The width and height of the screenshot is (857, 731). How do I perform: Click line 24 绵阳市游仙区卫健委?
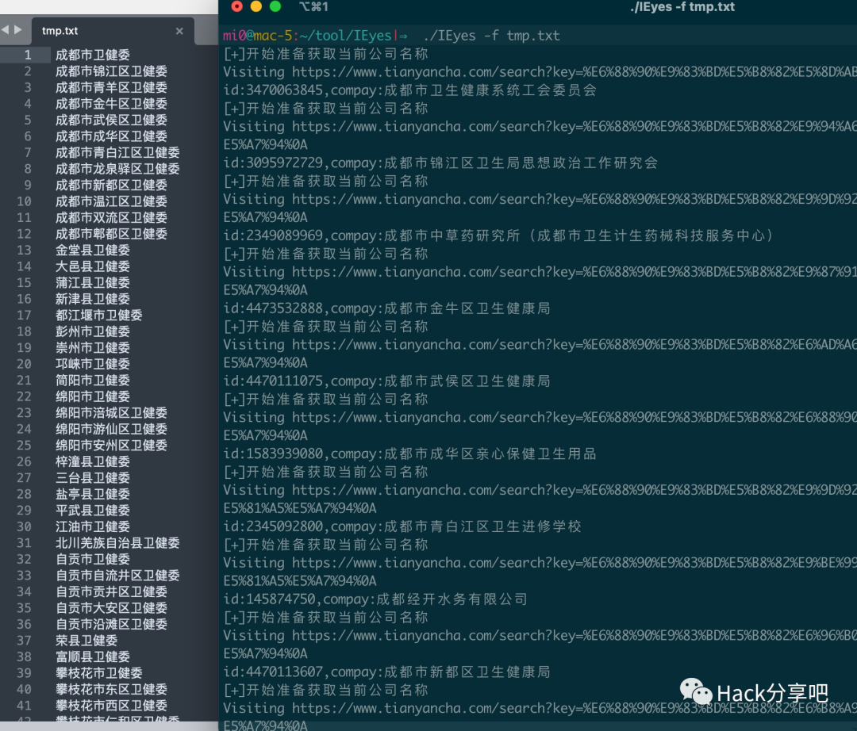[x=111, y=429]
